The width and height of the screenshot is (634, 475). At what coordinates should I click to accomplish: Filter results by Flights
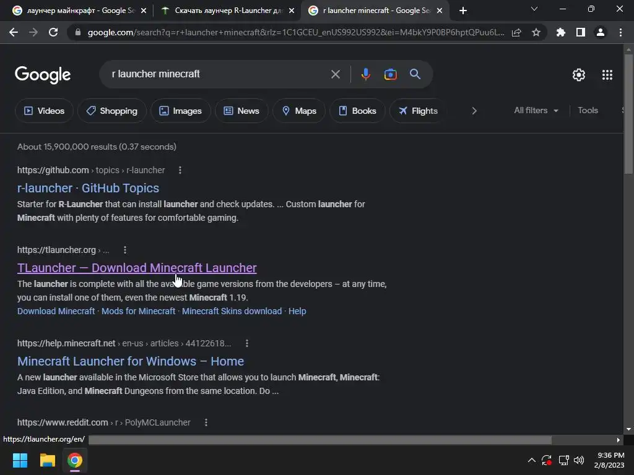point(418,111)
